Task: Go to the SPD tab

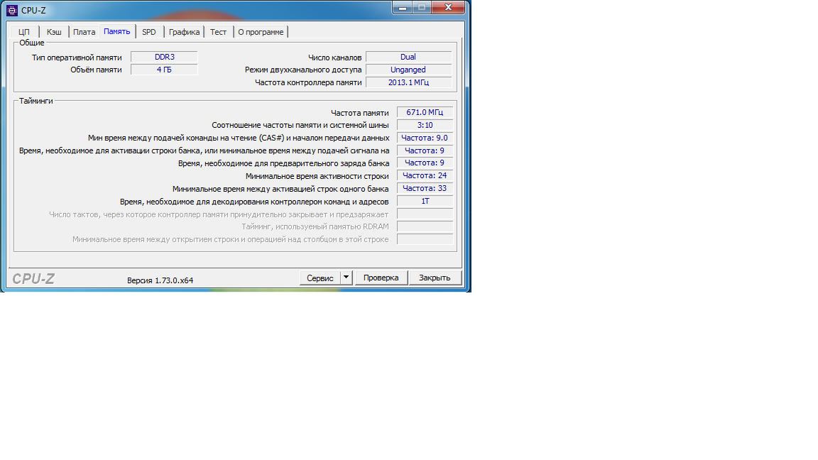Action: point(149,32)
